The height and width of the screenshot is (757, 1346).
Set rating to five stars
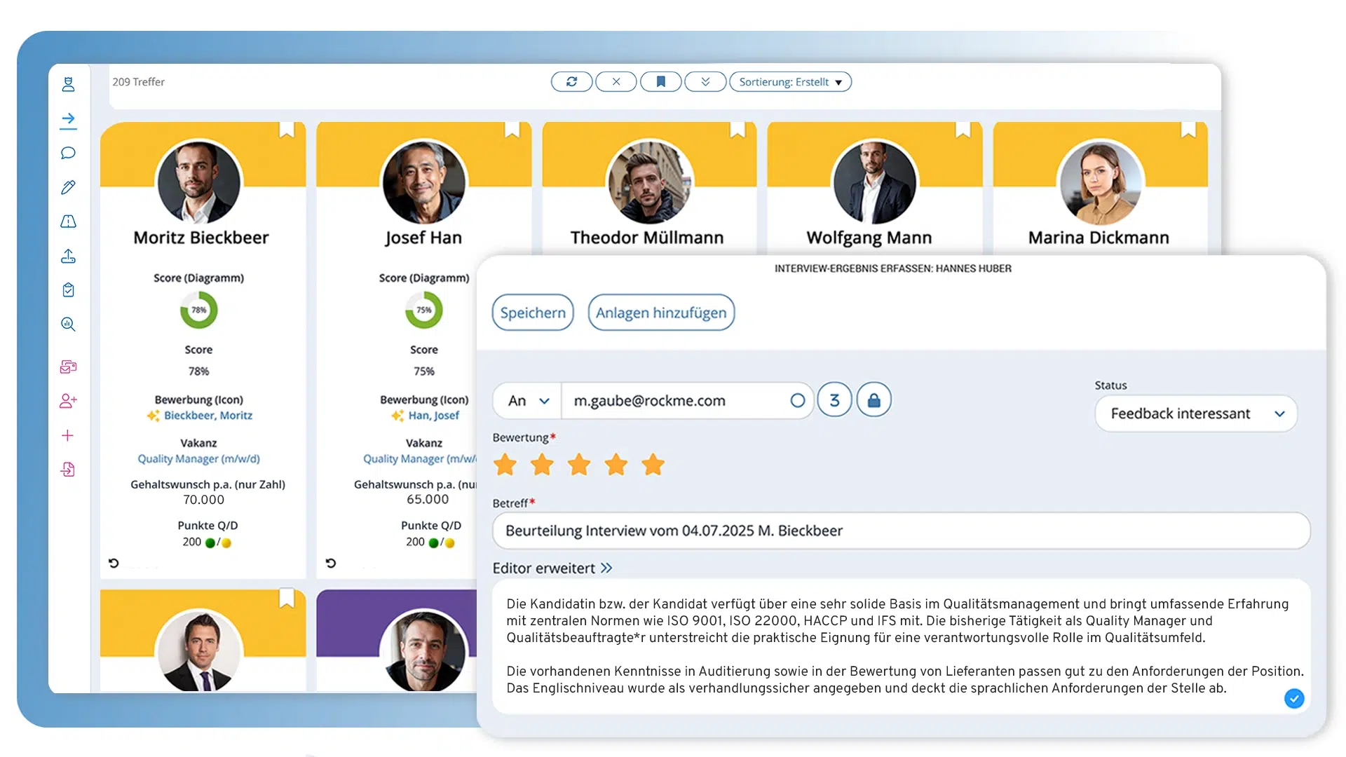tap(653, 465)
